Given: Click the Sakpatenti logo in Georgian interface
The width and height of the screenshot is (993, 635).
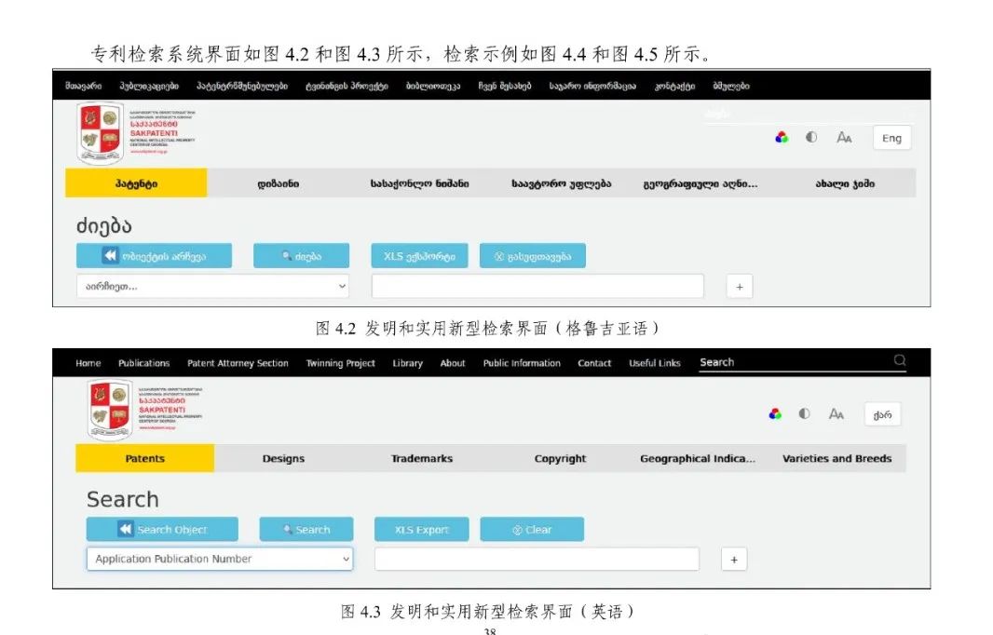Looking at the screenshot, I should coord(100,133).
